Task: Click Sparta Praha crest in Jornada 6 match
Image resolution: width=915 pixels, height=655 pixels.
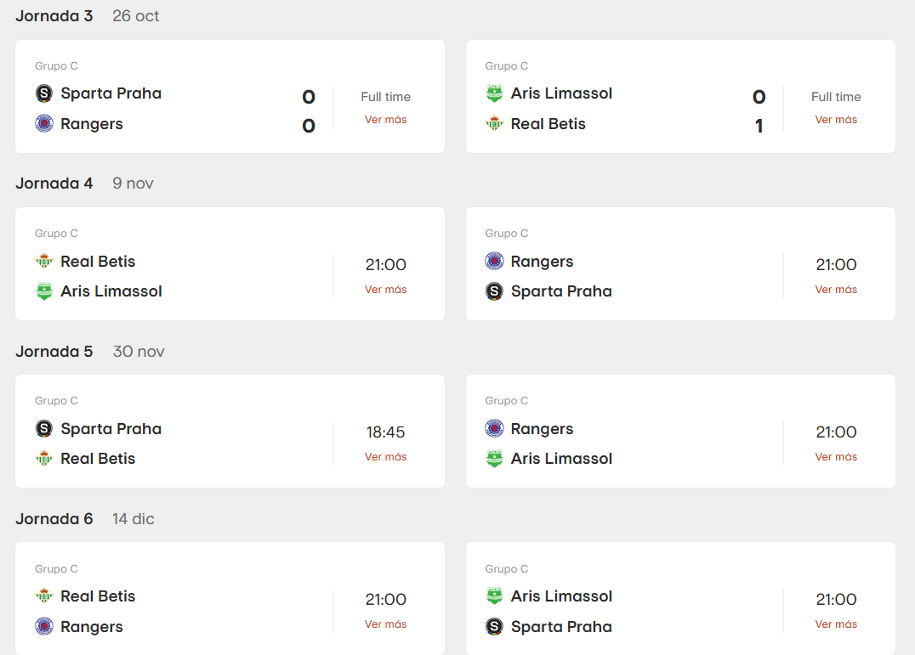Action: coord(494,627)
